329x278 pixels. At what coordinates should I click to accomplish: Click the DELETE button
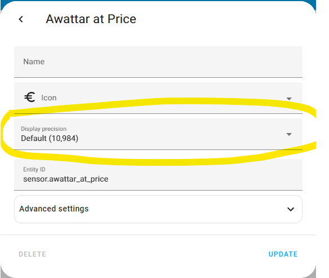[x=32, y=254]
